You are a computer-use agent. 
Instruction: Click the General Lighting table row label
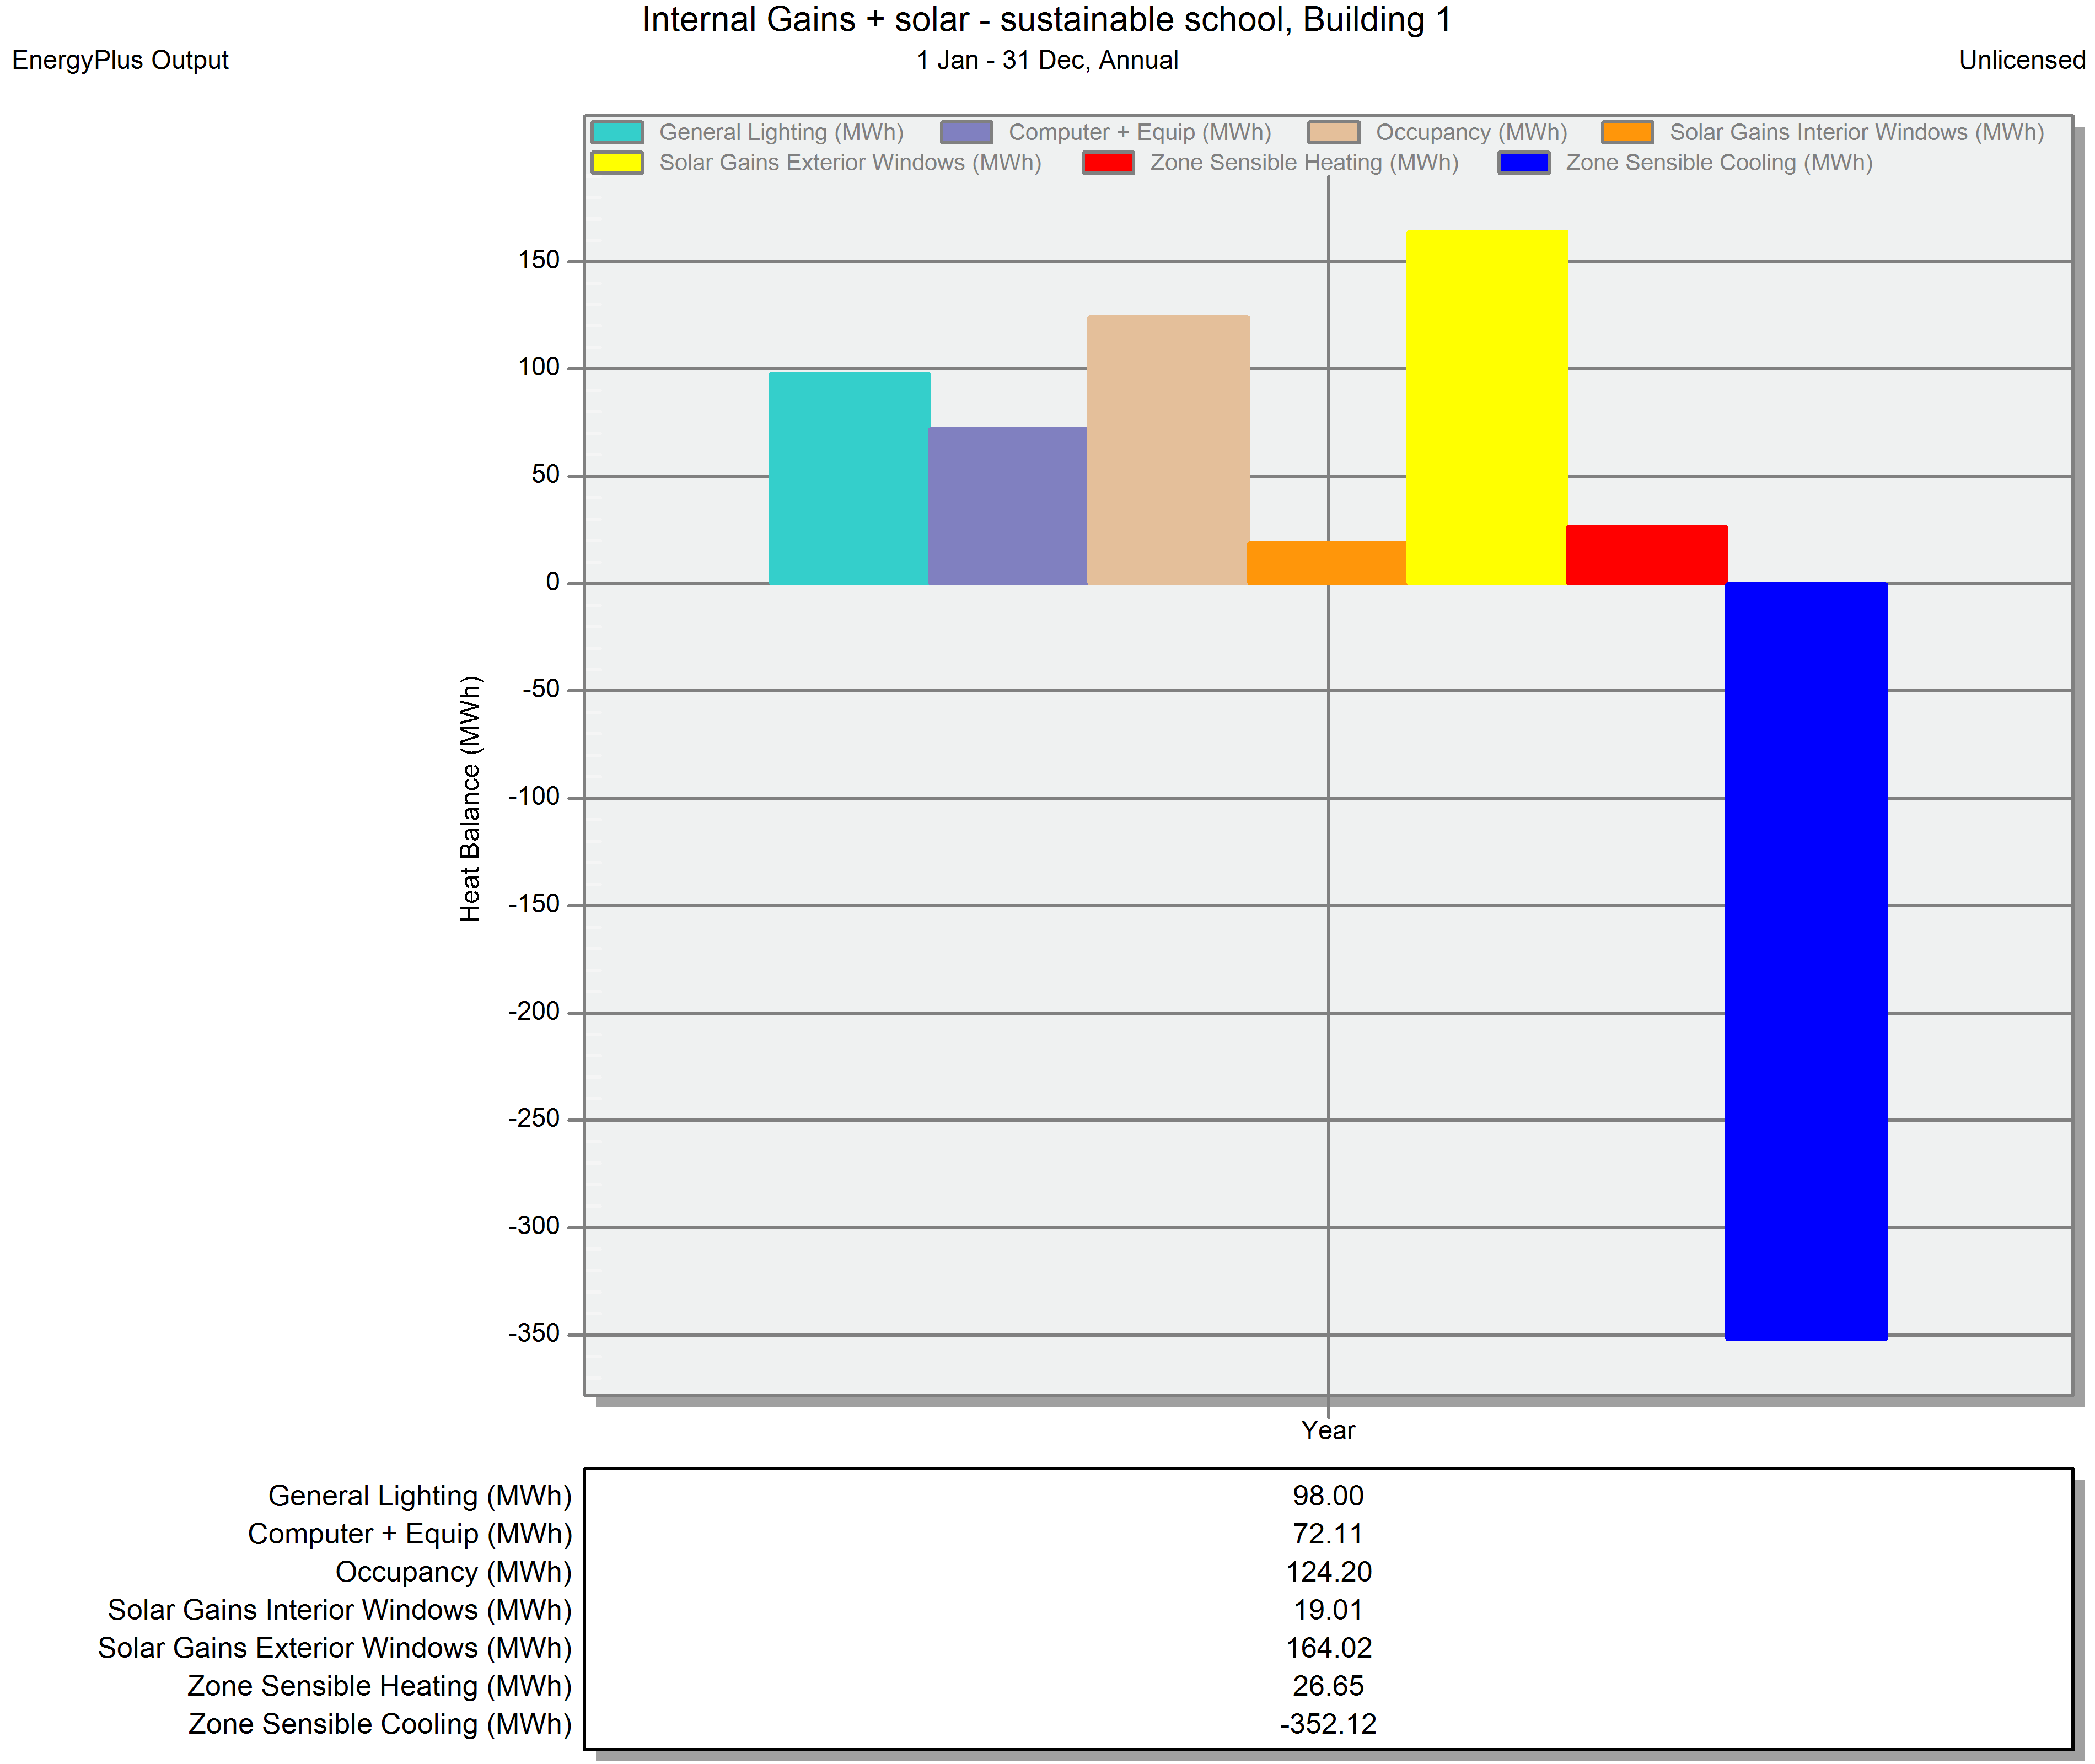(420, 1496)
